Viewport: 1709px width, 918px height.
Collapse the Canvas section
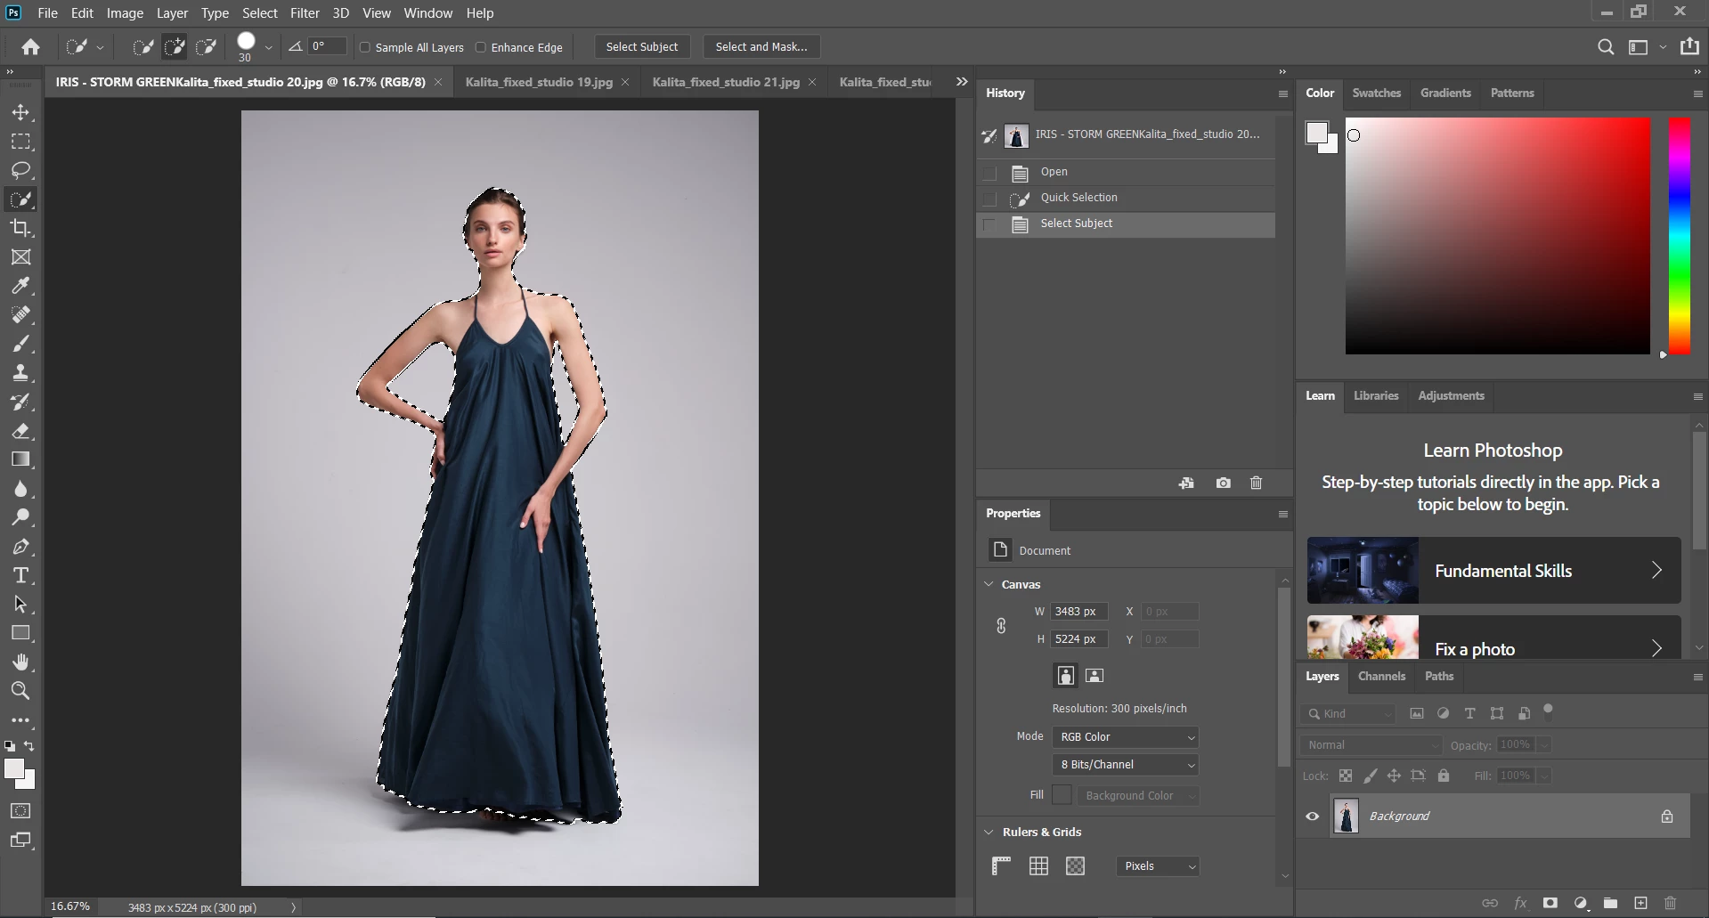(x=989, y=584)
